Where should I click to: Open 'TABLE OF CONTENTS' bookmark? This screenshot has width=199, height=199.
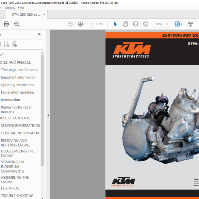pyautogui.click(x=15, y=118)
